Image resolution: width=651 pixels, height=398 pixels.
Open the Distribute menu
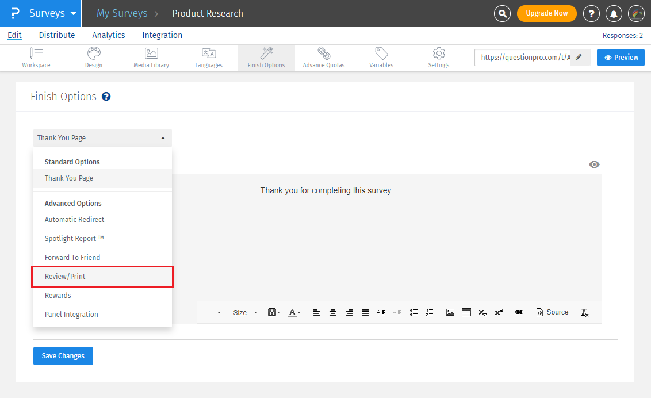click(x=56, y=35)
